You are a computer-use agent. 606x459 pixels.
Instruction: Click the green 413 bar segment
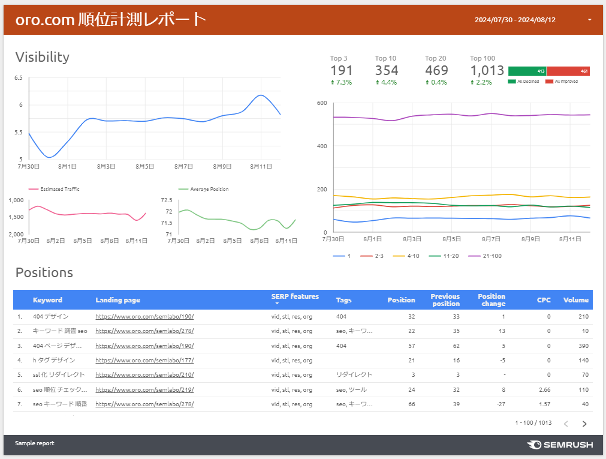527,71
